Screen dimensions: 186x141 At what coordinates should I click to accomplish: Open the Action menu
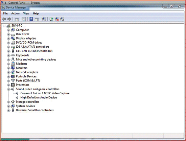15,14
